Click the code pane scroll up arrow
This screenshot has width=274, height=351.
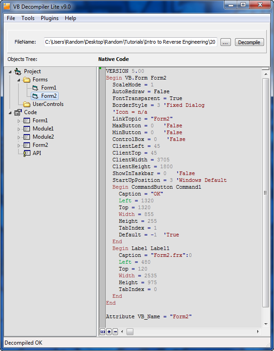pyautogui.click(x=266, y=74)
